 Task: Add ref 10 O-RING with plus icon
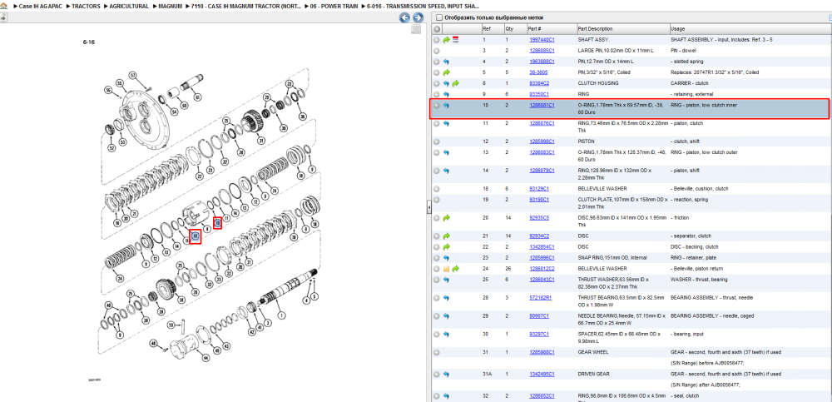436,105
